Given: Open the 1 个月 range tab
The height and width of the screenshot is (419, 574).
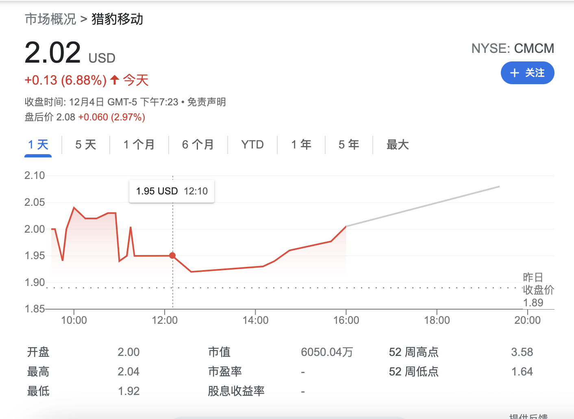Looking at the screenshot, I should (x=139, y=145).
